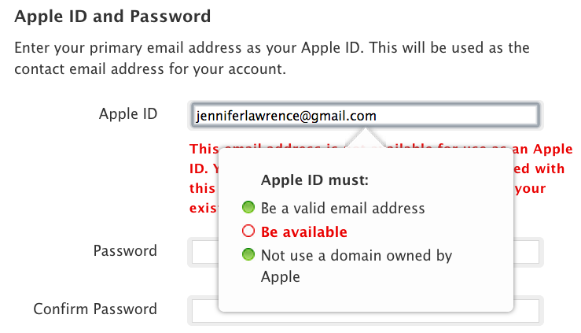Click the "Apple ID and Password" heading
This screenshot has width=581, height=333.
pos(113,16)
